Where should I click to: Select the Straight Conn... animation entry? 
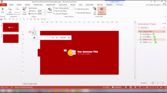[151, 34]
